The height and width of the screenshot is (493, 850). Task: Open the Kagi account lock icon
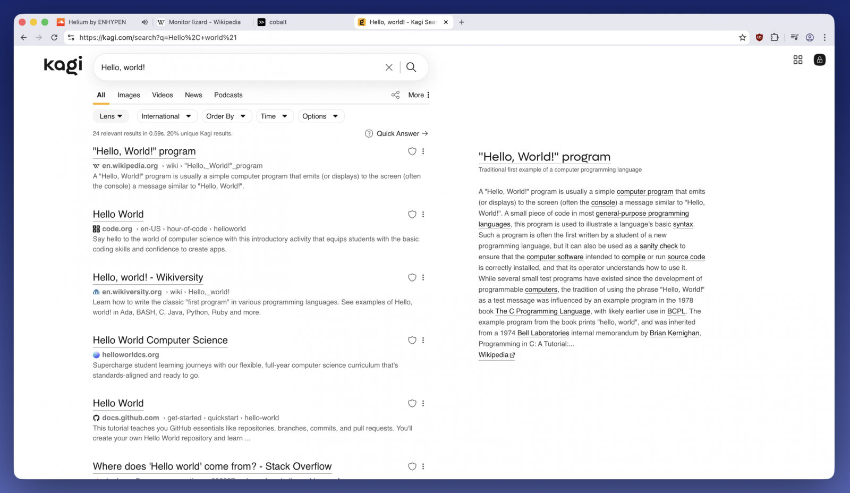point(820,60)
